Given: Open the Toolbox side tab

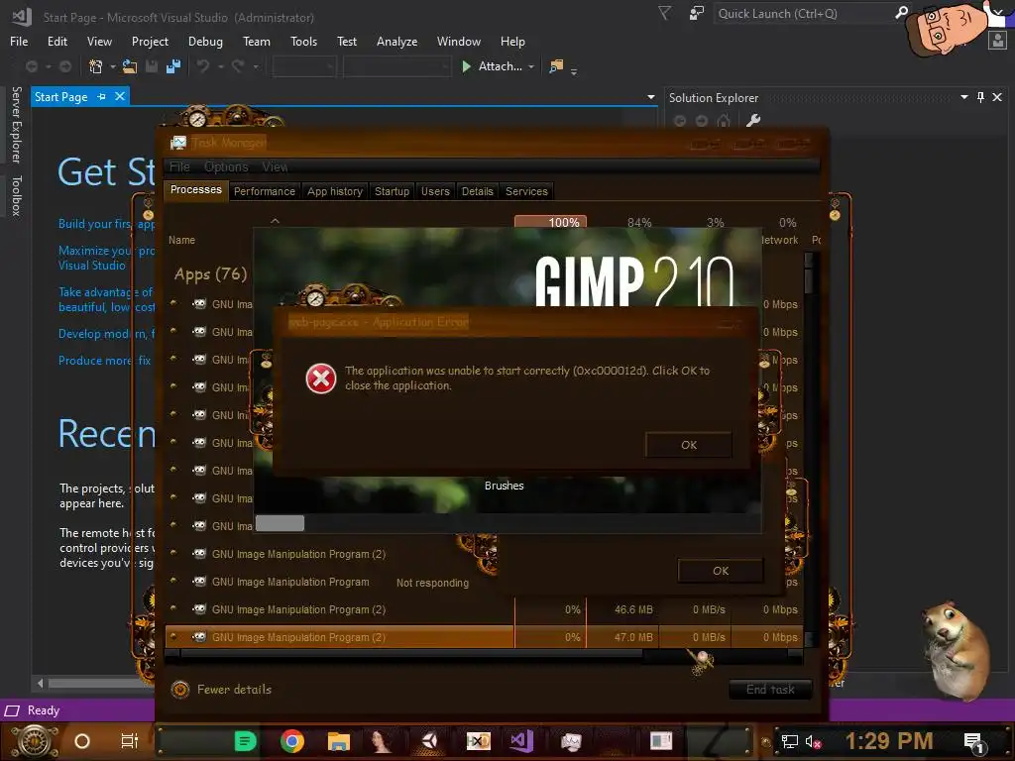Looking at the screenshot, I should (x=17, y=195).
